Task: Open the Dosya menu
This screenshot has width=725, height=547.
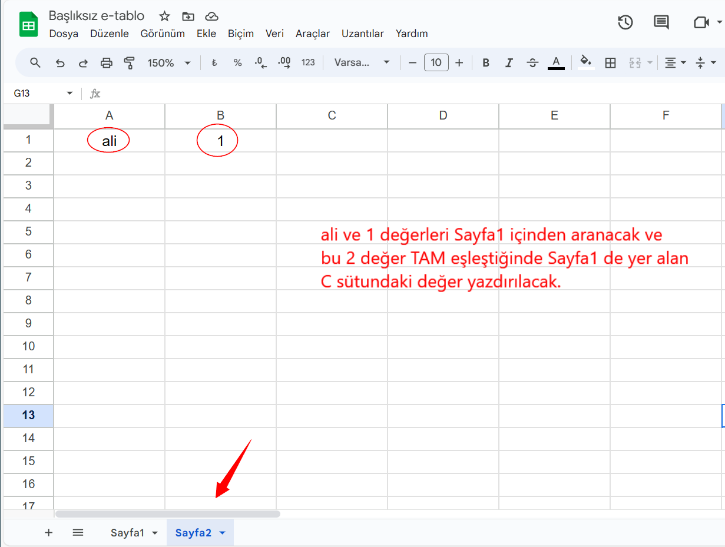Action: coord(64,34)
